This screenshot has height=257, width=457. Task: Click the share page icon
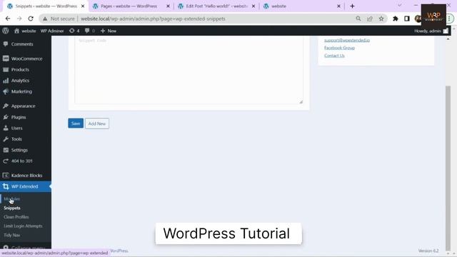[x=370, y=19]
